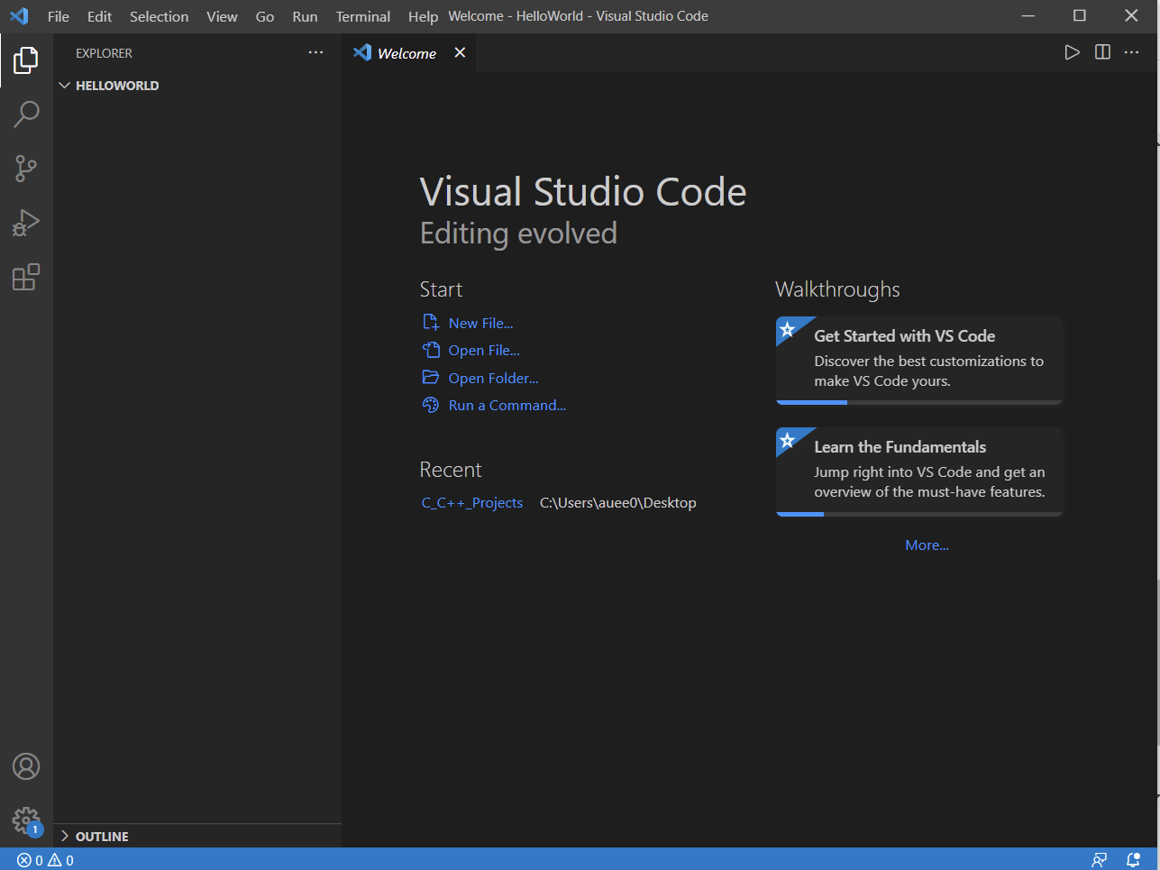This screenshot has width=1160, height=870.
Task: Open editor More Actions ellipsis
Action: [x=1132, y=52]
